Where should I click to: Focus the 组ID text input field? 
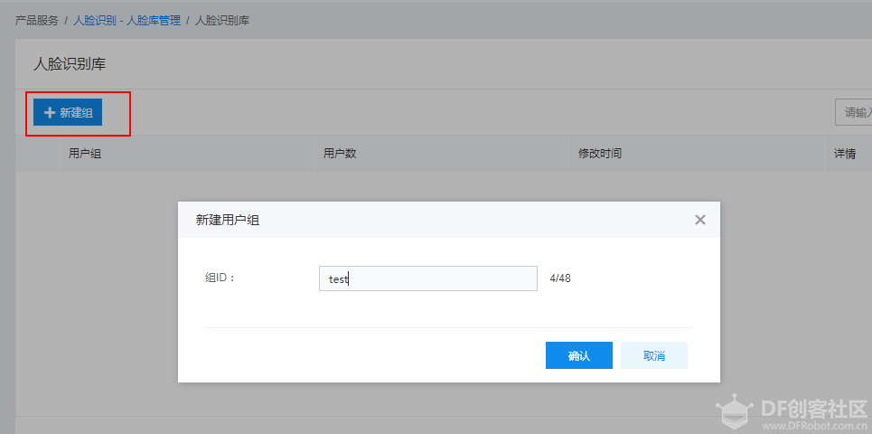[x=427, y=278]
